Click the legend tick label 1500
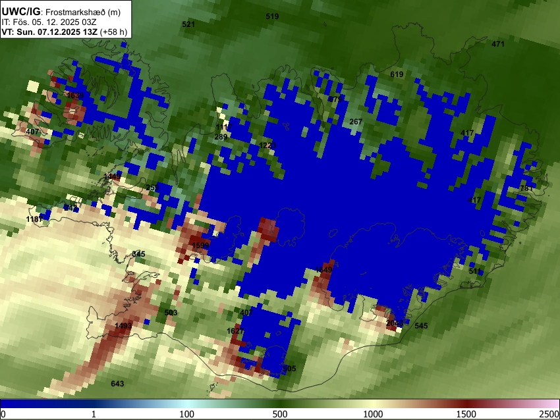This screenshot has width=560, height=420. (466, 414)
